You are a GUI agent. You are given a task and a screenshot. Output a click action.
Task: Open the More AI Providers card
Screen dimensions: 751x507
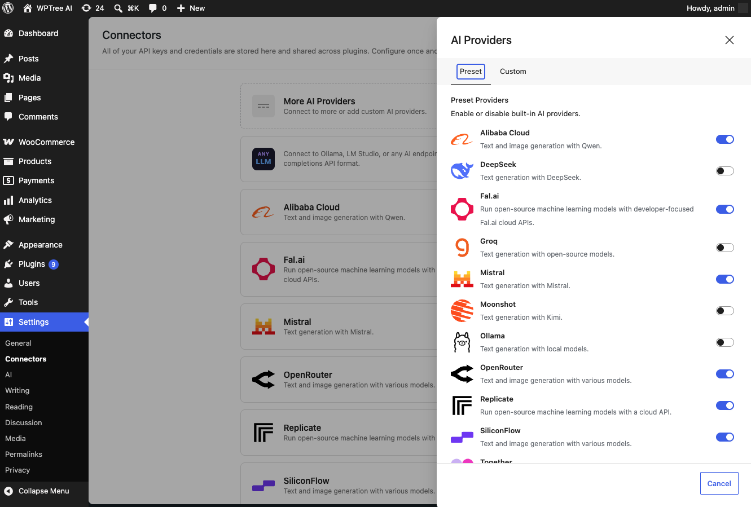click(339, 106)
